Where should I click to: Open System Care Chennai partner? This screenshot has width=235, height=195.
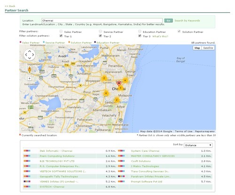(x=145, y=151)
